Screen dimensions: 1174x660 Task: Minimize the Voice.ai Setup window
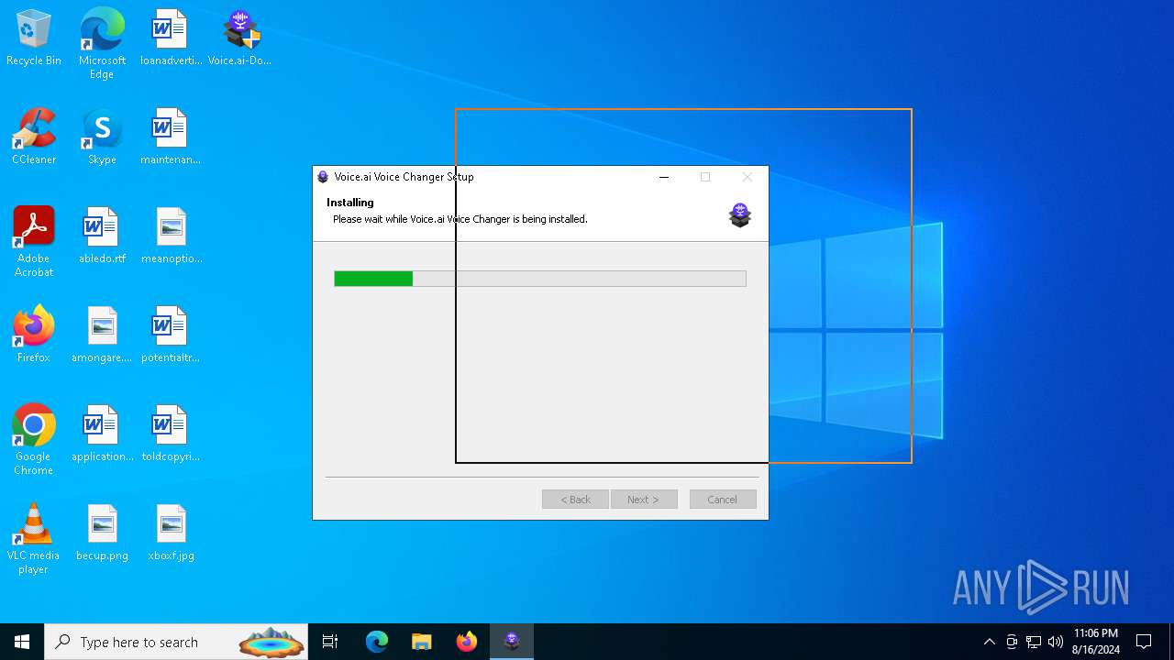coord(664,177)
